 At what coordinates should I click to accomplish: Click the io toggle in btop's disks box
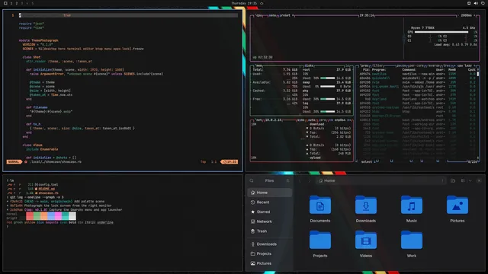(348, 66)
